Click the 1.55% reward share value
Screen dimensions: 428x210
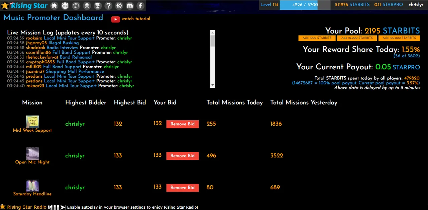(411, 49)
